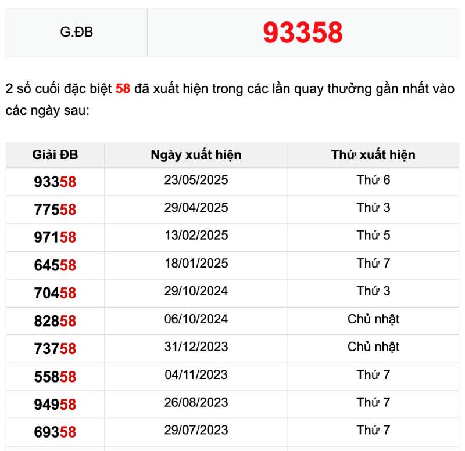This screenshot has width=465, height=451.
Task: Select prize number 97158
Action: [55, 238]
